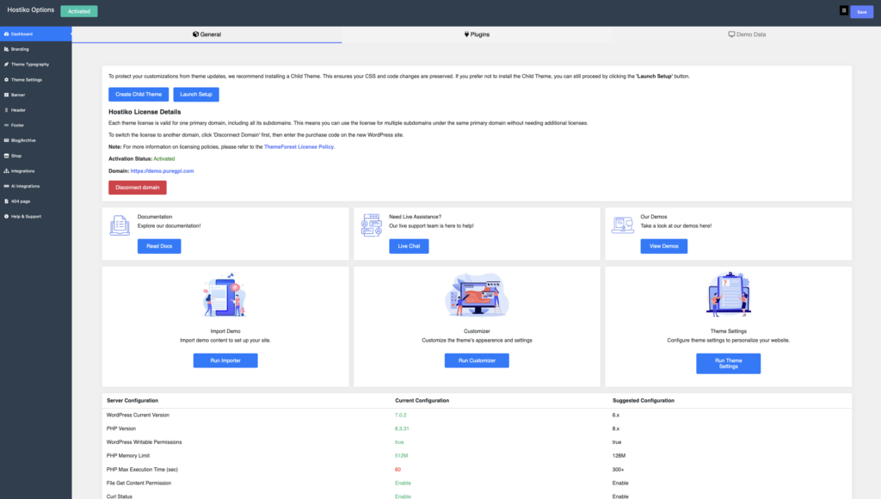Click the Run Theme Settings button
881x499 pixels.
728,364
